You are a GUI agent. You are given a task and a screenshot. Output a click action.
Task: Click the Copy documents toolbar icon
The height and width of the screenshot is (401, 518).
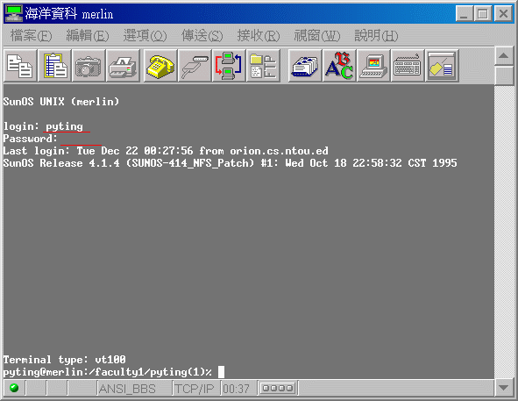point(20,66)
